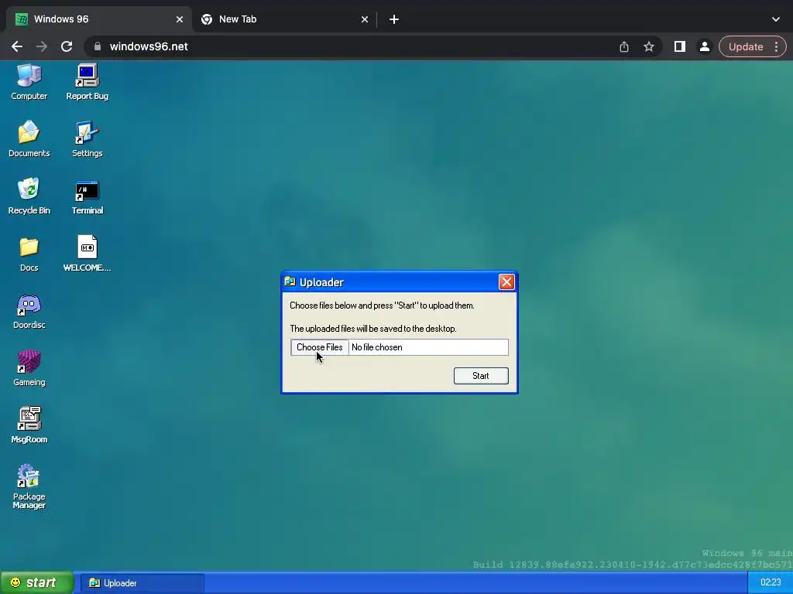793x594 pixels.
Task: Click the share page icon
Action: [624, 46]
